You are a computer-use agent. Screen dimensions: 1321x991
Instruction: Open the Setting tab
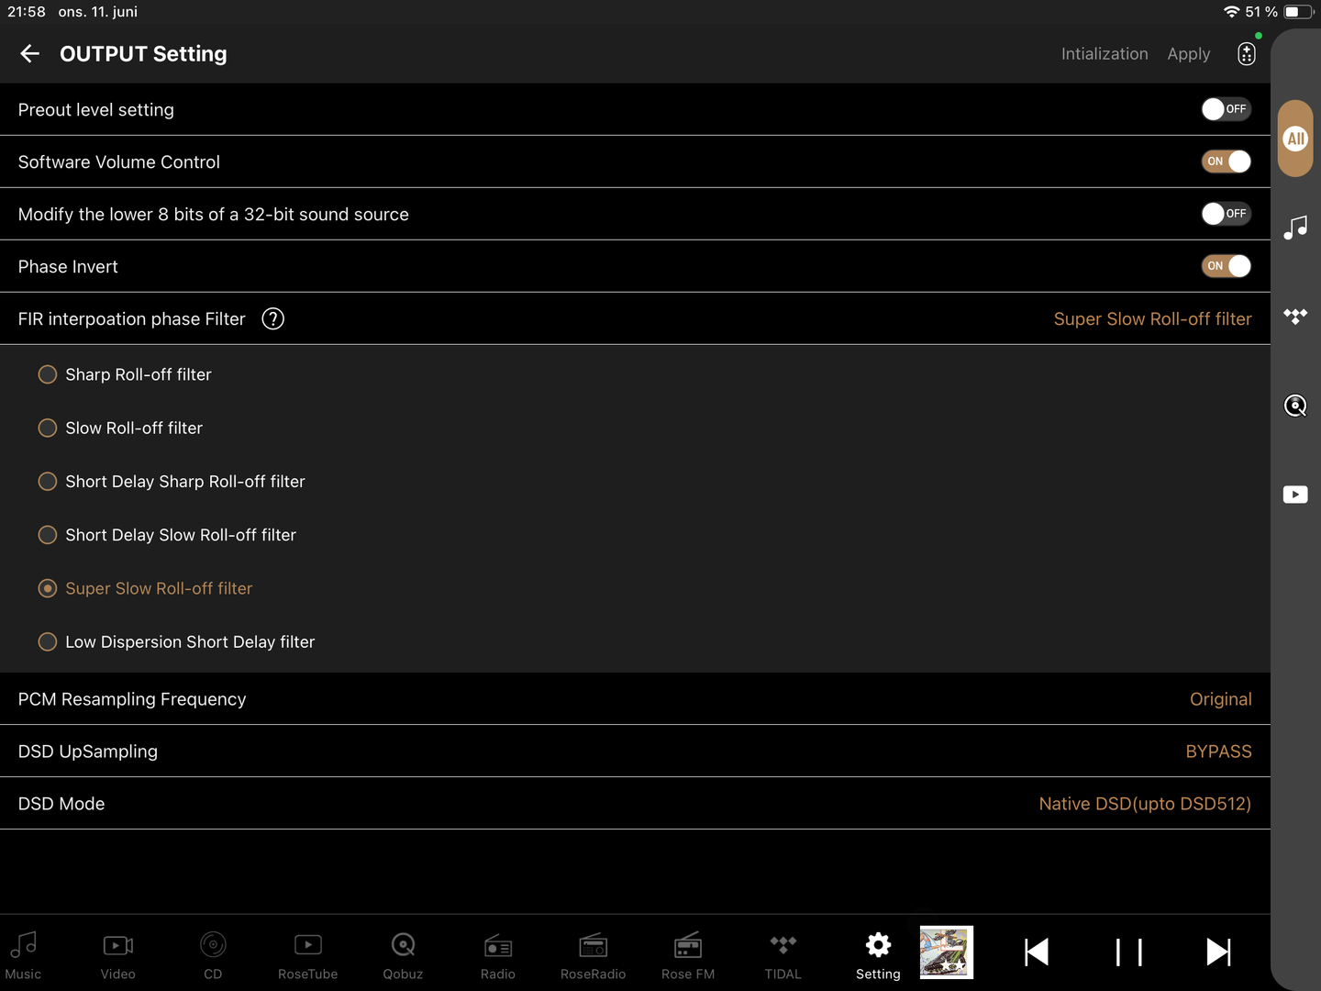878,955
